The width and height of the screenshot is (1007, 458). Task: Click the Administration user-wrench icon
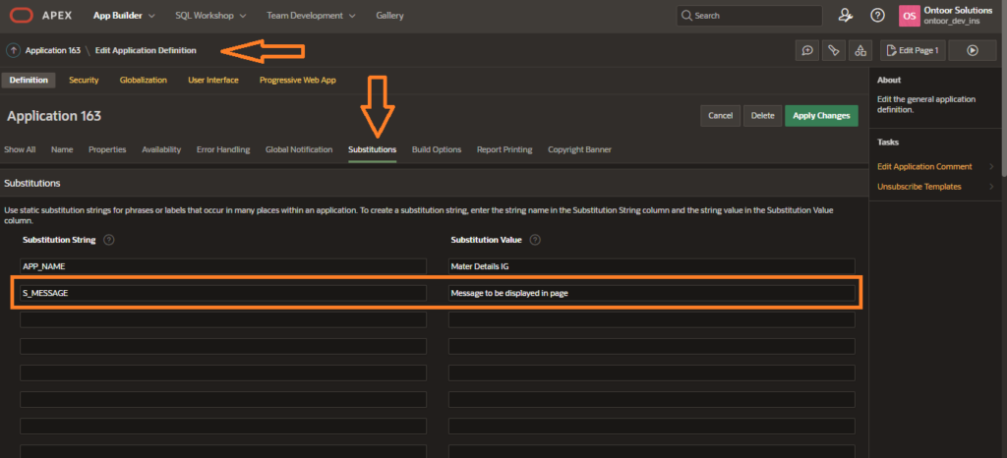tap(844, 16)
